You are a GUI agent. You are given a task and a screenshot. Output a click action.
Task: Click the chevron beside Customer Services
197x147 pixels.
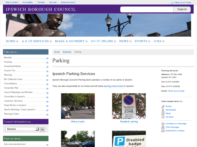click(x=47, y=102)
